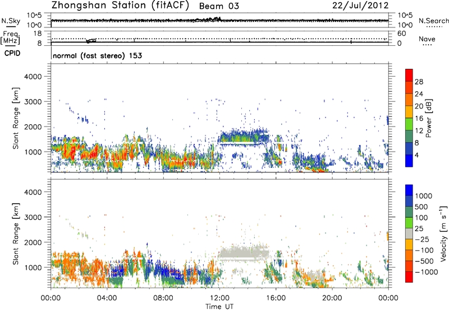Click the "Velocity [m s⁻¹]" colorbar label
The image size is (449, 310).
point(443,233)
